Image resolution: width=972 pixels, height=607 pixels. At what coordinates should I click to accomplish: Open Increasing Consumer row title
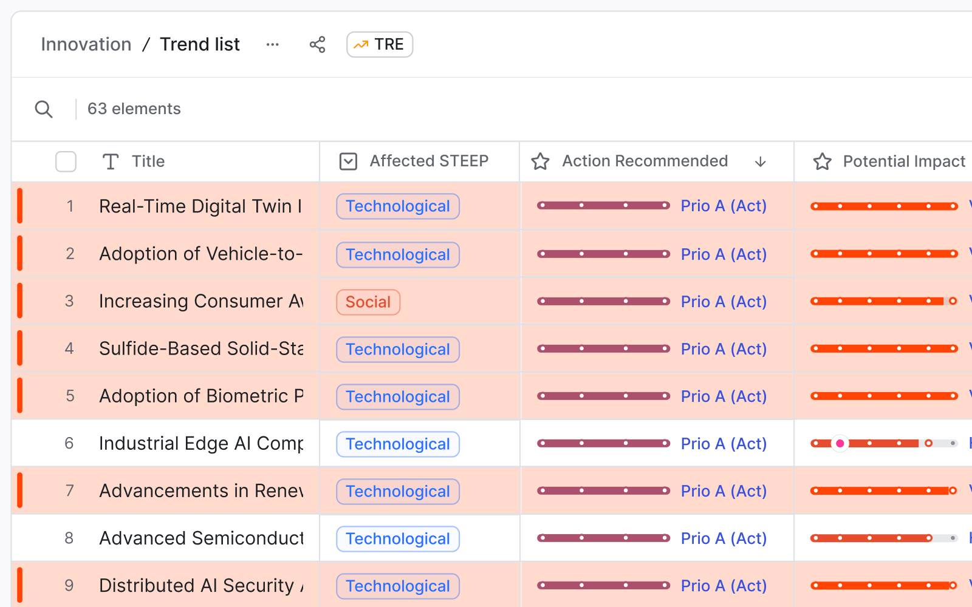(200, 301)
